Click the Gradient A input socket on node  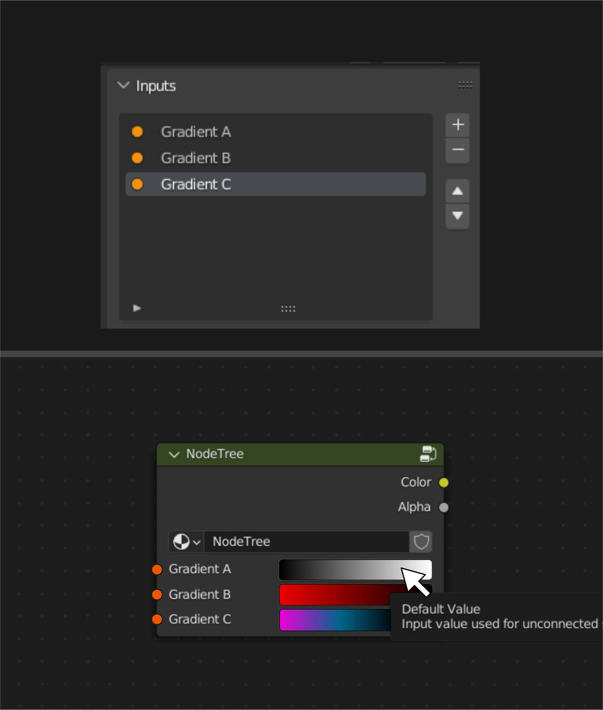tap(157, 569)
